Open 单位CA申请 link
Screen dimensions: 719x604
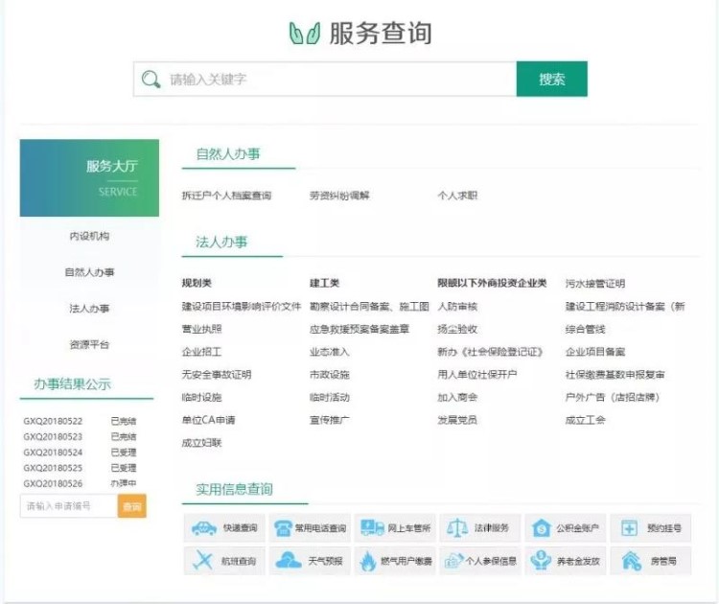click(x=208, y=420)
